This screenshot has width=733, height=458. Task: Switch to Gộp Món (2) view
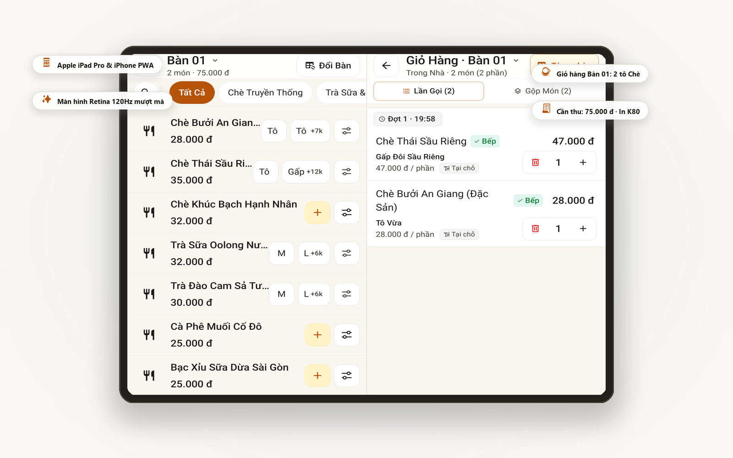pos(542,91)
